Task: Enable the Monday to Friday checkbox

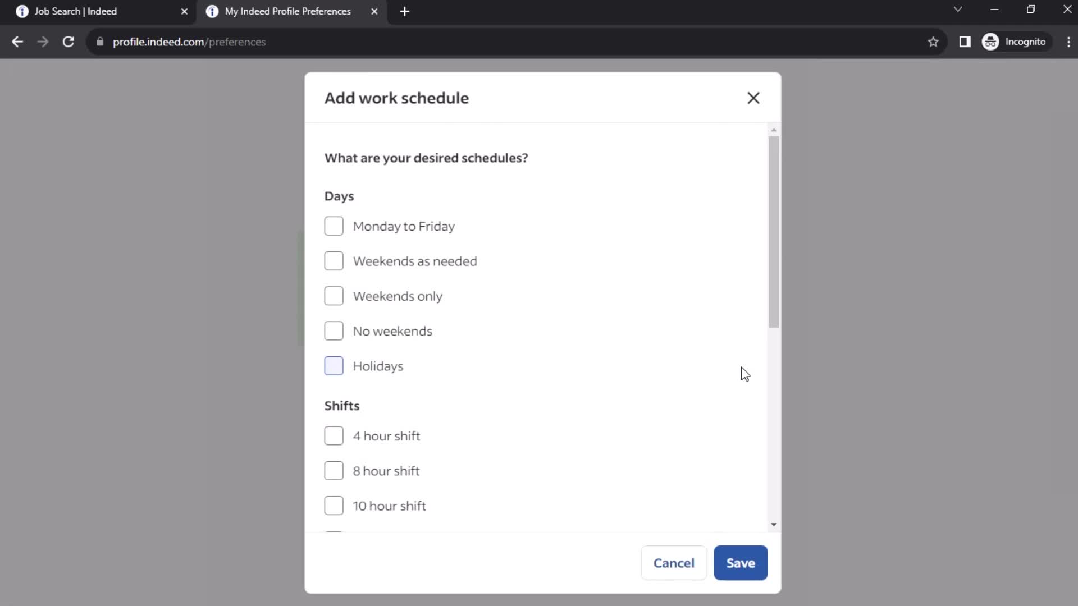Action: coord(333,226)
